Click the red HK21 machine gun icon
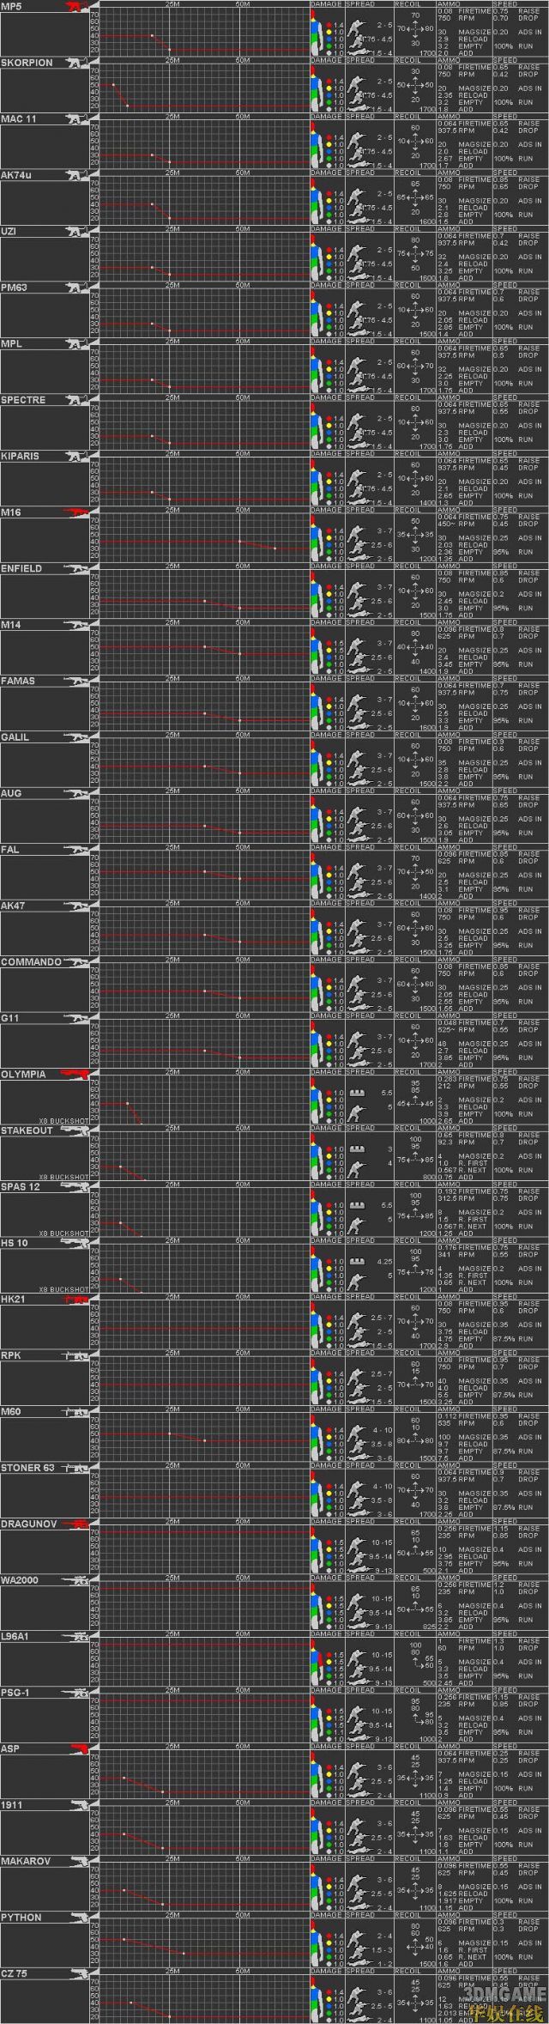The image size is (549, 2024). (76, 1300)
